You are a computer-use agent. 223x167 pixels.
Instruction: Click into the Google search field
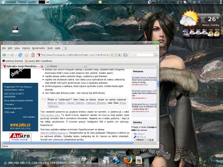click(141, 55)
